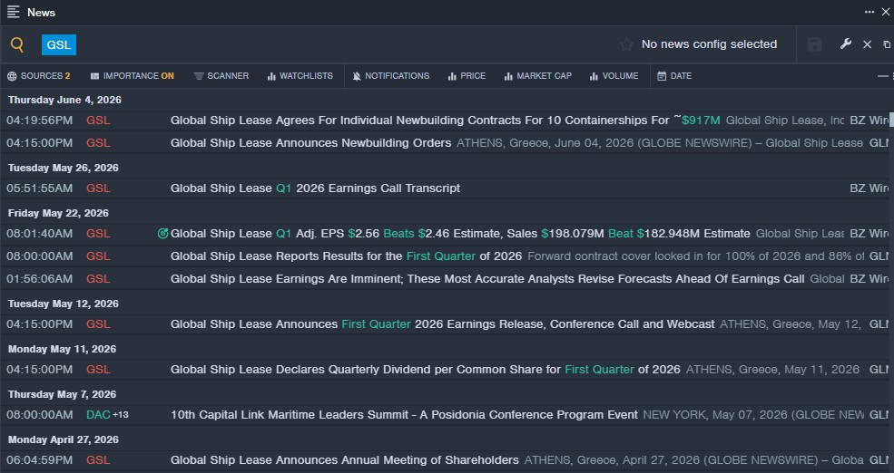
Task: Select the Tuesday May 26, 2026 date header
Action: coord(64,168)
